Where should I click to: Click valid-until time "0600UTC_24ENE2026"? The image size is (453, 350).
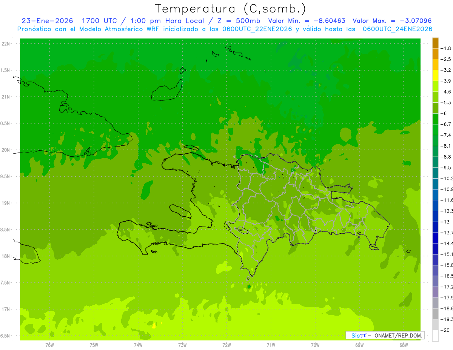tap(398, 29)
